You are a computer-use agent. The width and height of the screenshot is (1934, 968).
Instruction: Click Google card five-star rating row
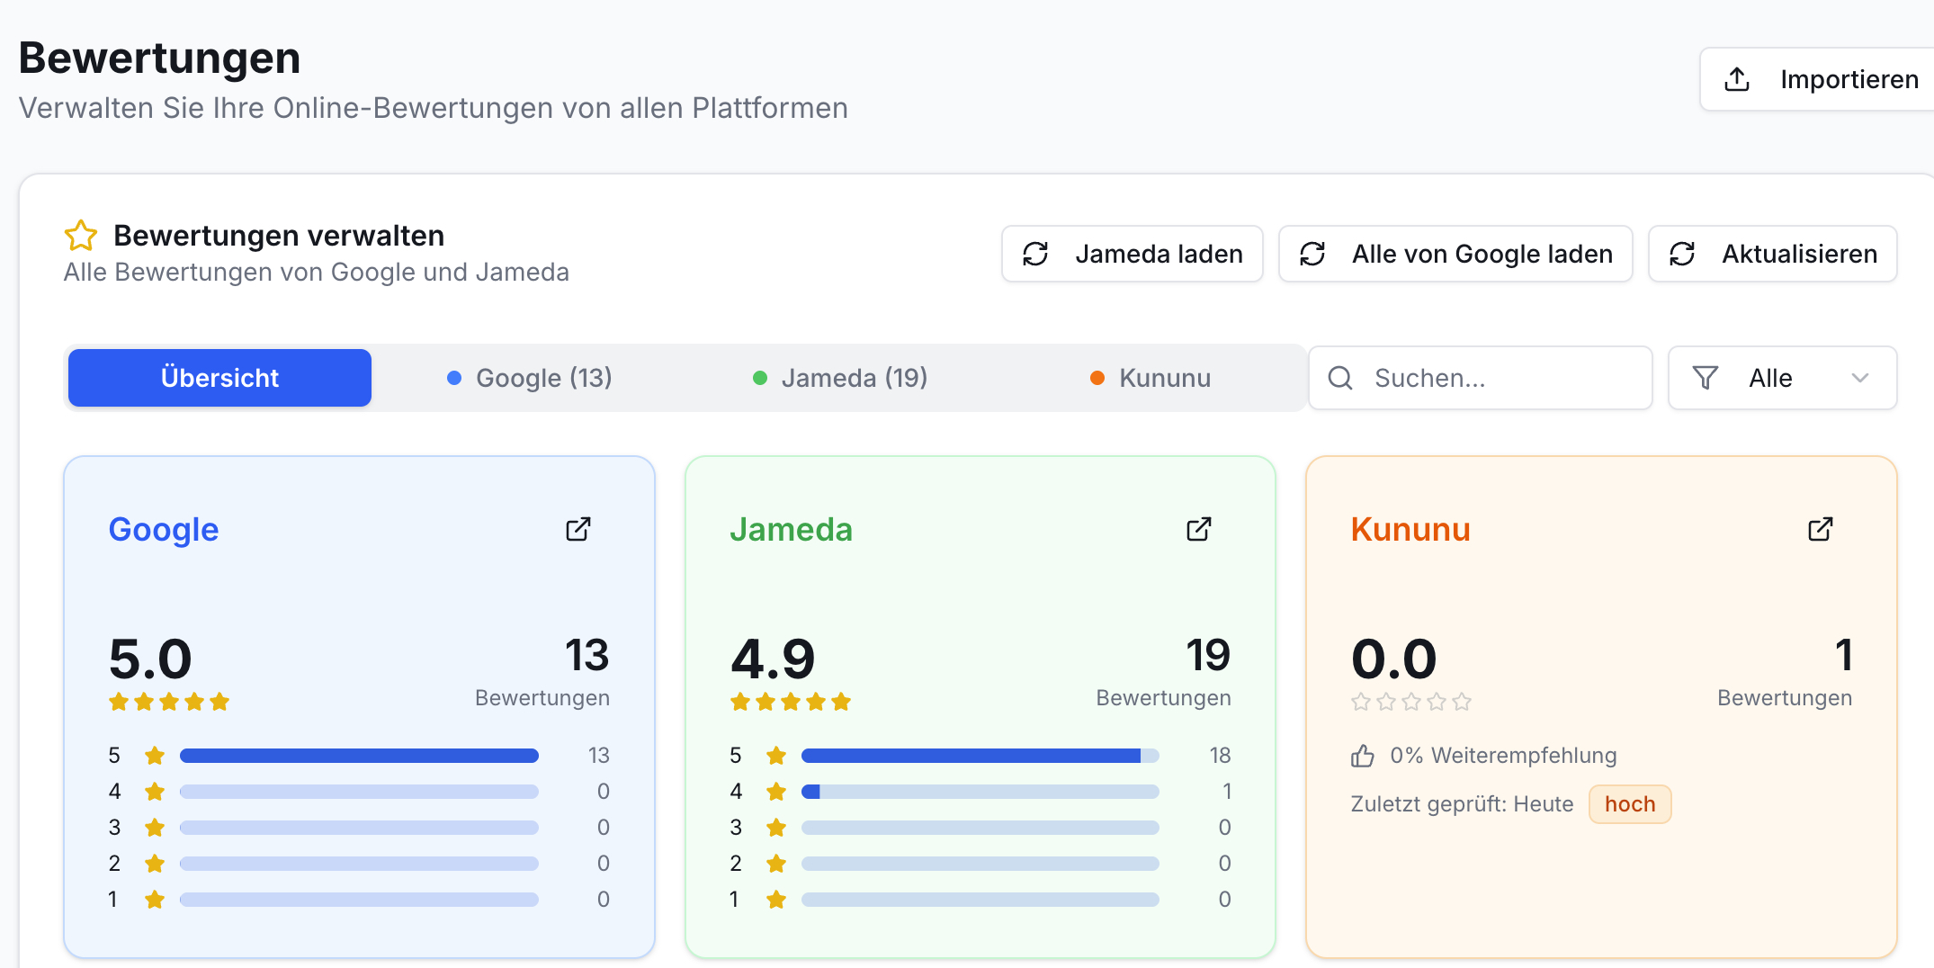click(169, 702)
